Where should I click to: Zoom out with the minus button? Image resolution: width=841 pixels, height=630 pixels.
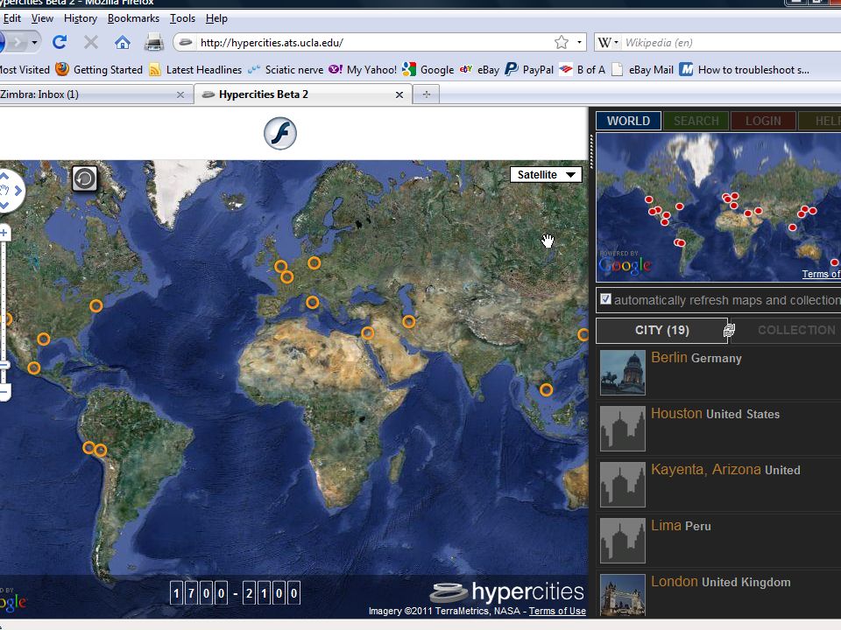pyautogui.click(x=4, y=393)
